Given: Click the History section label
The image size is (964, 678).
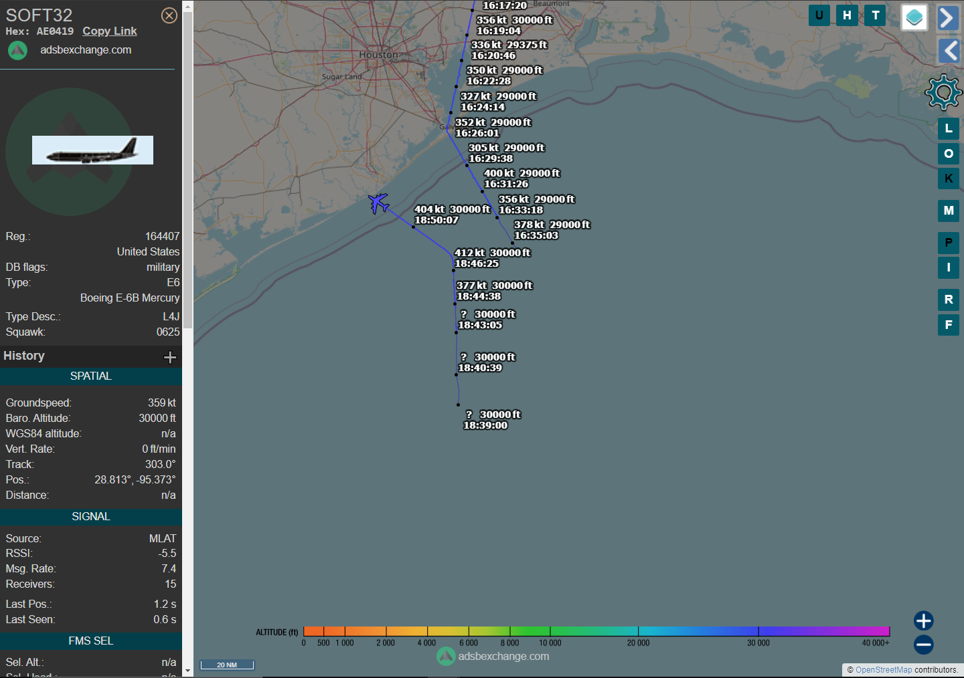Looking at the screenshot, I should (x=24, y=356).
